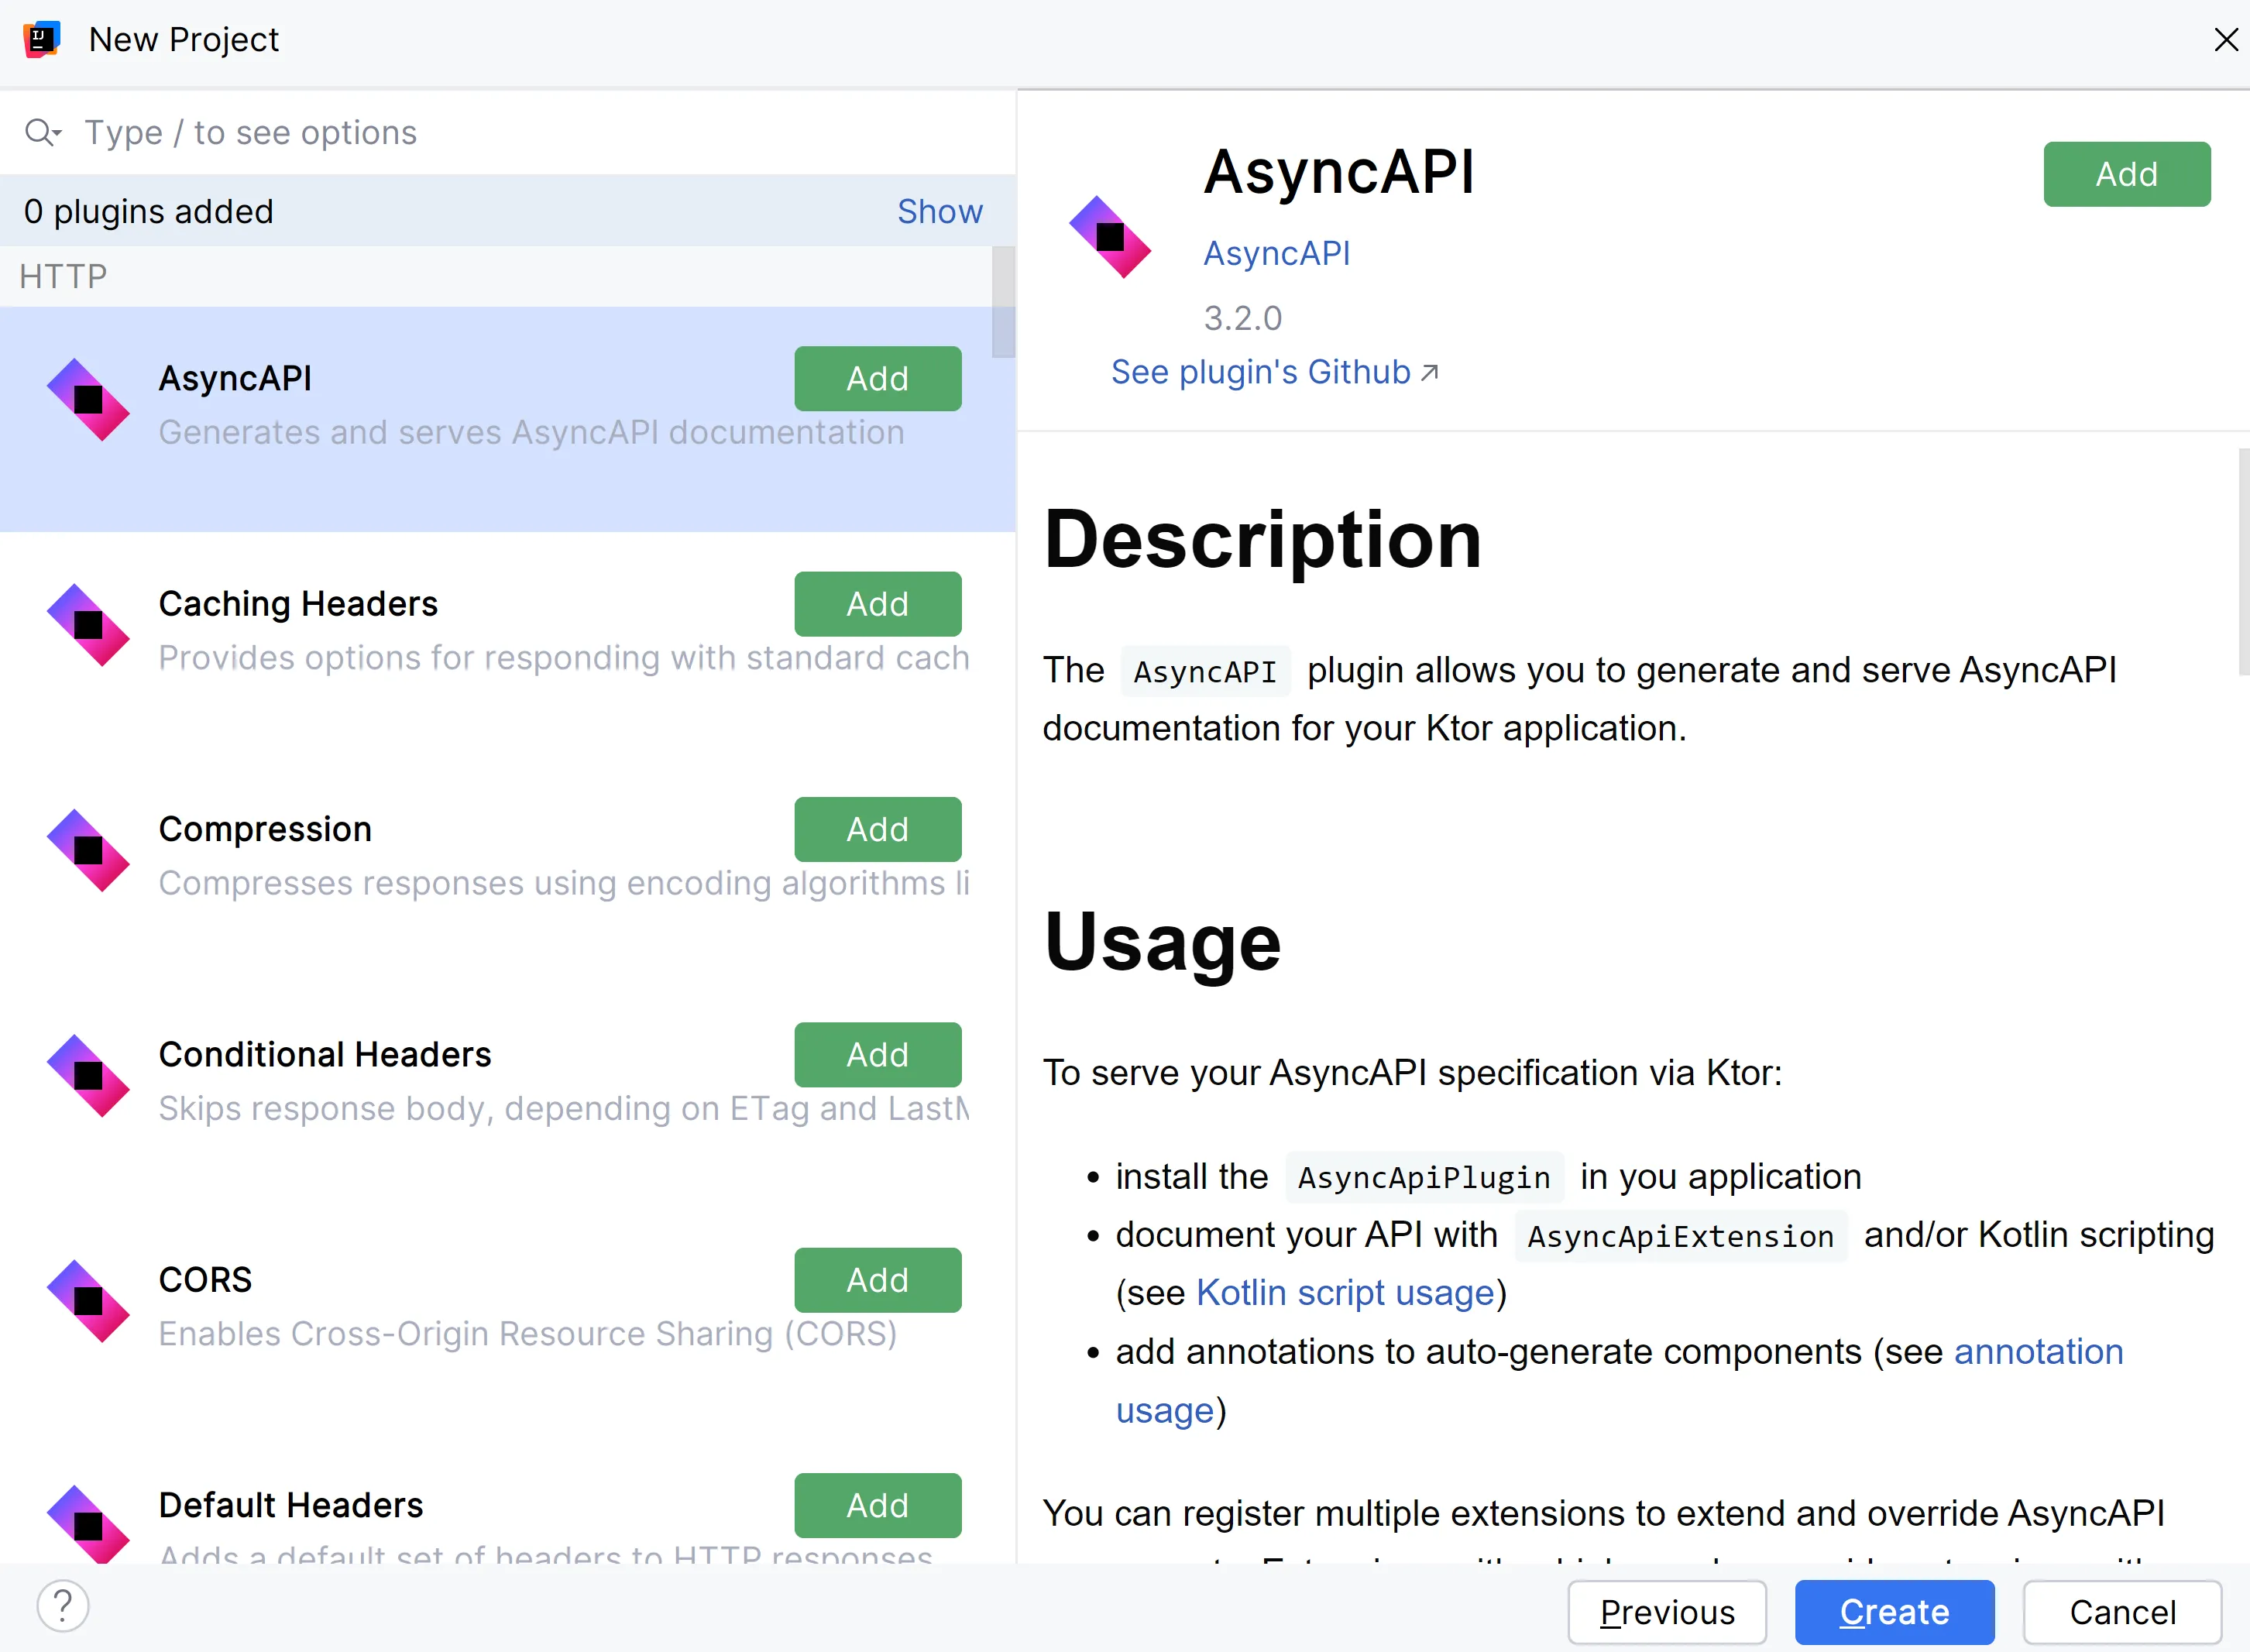Viewport: 2250px width, 1652px height.
Task: Click the large AsyncAPI logo in details pane
Action: click(x=1109, y=237)
